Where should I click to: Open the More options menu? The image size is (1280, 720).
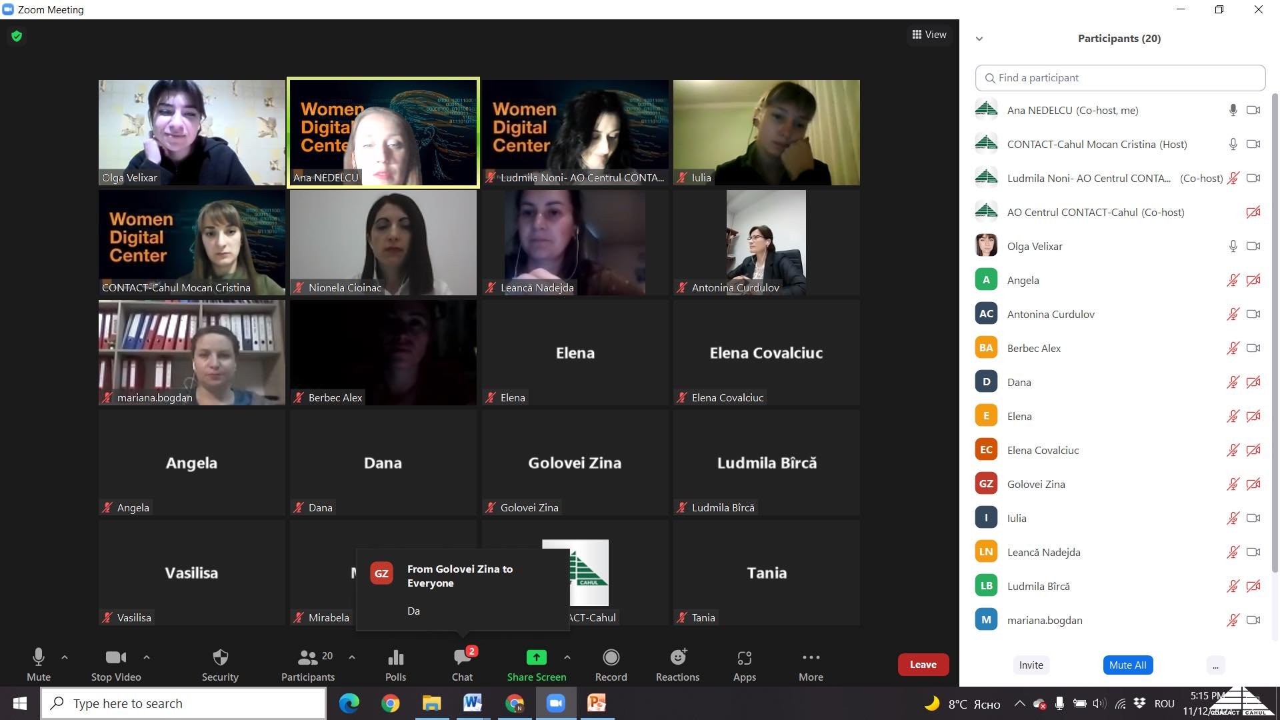coord(811,658)
